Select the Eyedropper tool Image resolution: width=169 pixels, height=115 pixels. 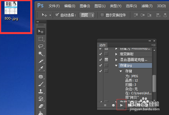(41, 68)
